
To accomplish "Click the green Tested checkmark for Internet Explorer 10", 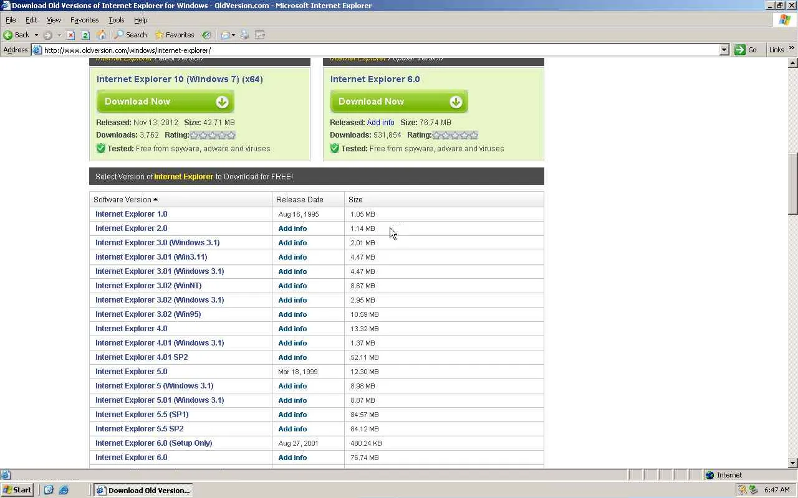I will [x=100, y=148].
